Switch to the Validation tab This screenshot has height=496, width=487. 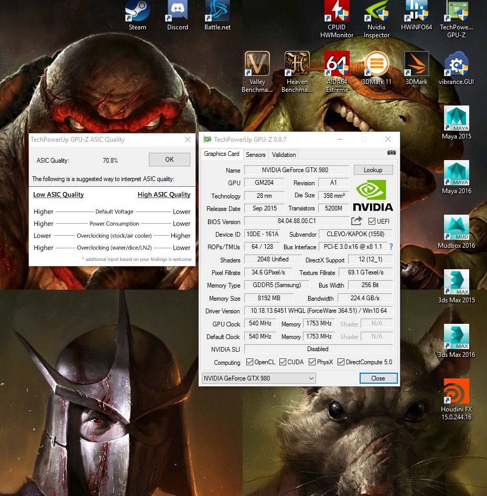point(284,155)
